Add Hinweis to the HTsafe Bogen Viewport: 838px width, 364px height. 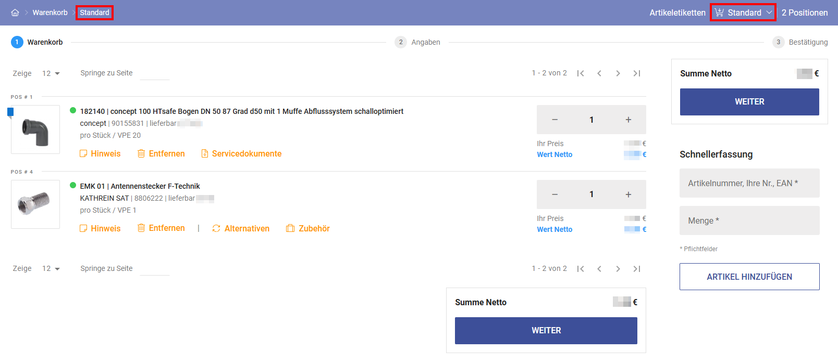100,154
